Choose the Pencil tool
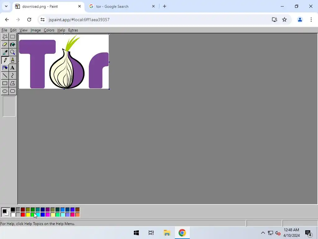 point(5,60)
